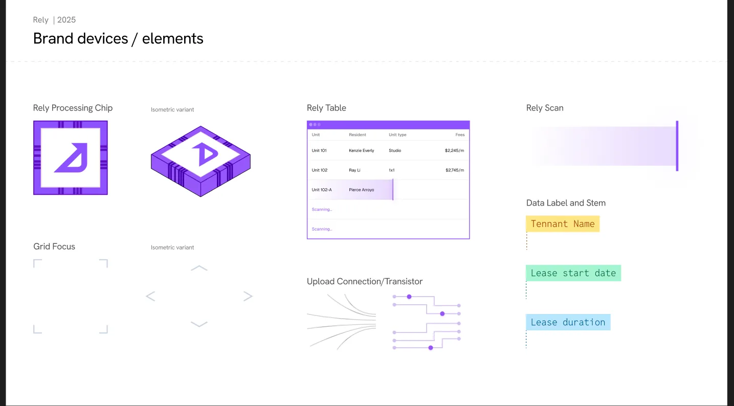Image resolution: width=734 pixels, height=406 pixels.
Task: Click the Rely Processing Chip heading
Action: (73, 108)
